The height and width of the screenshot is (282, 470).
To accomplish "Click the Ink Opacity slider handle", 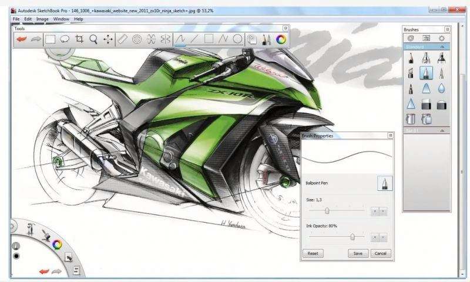I will tap(352, 237).
